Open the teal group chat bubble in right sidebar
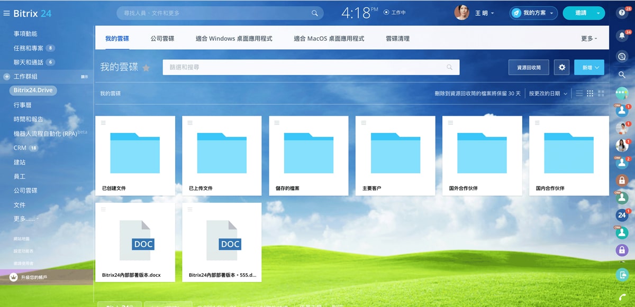Image resolution: width=635 pixels, height=307 pixels. pyautogui.click(x=622, y=93)
